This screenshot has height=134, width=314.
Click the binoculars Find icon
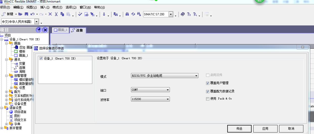pos(127,14)
